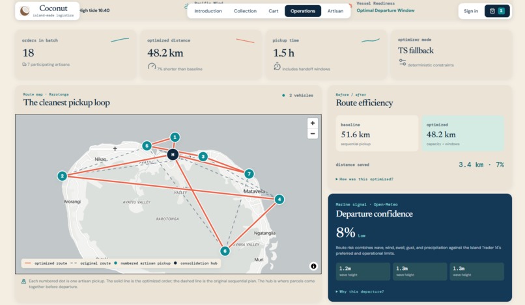
Task: Zoom out on the route map
Action: pyautogui.click(x=313, y=133)
